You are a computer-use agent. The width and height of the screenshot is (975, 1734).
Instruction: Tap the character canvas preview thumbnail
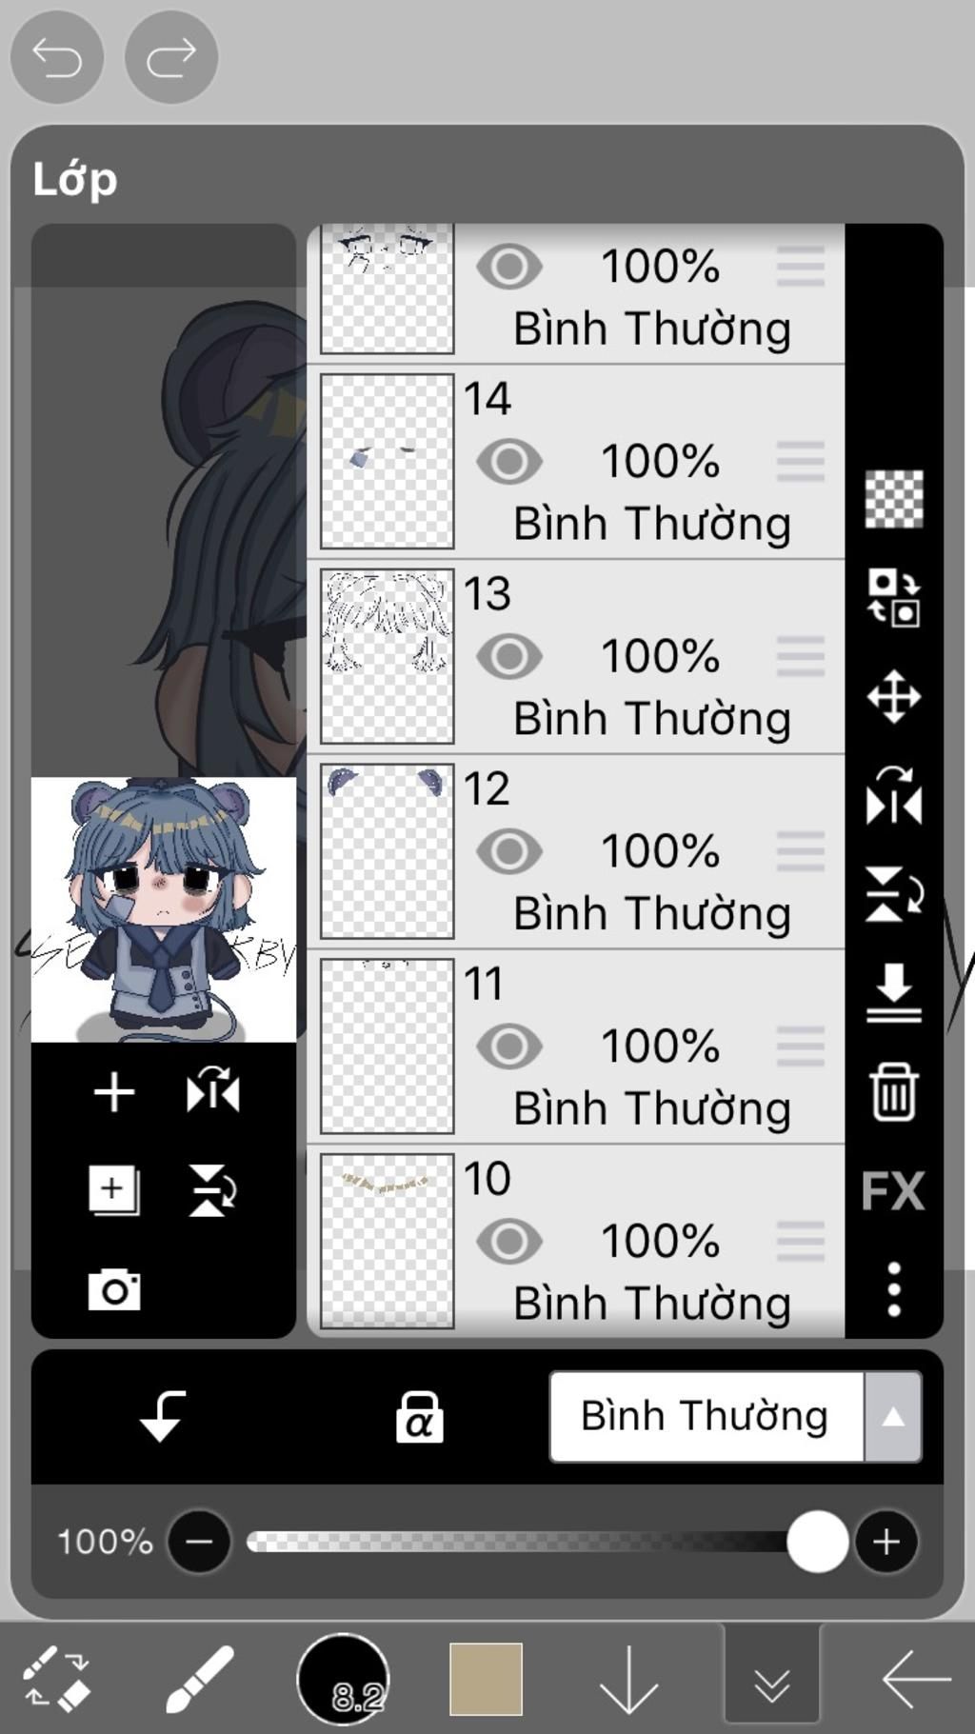coord(164,909)
